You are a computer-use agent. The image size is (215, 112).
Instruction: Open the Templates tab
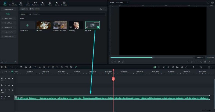[x=64, y=3]
